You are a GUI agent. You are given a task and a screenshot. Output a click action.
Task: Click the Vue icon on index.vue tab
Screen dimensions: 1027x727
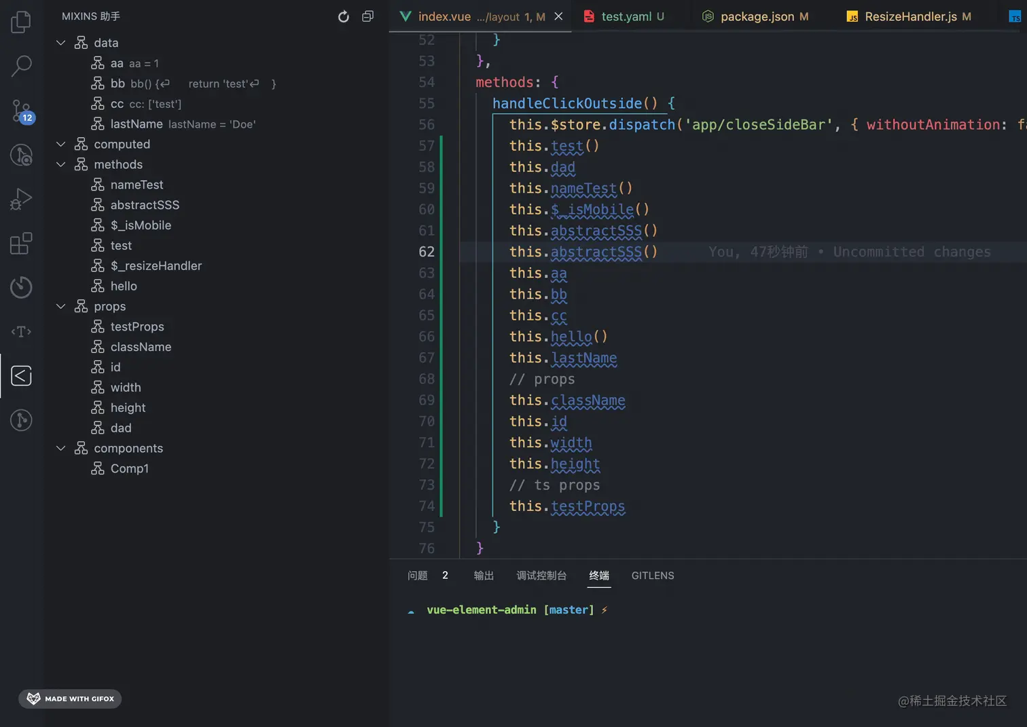pos(406,16)
